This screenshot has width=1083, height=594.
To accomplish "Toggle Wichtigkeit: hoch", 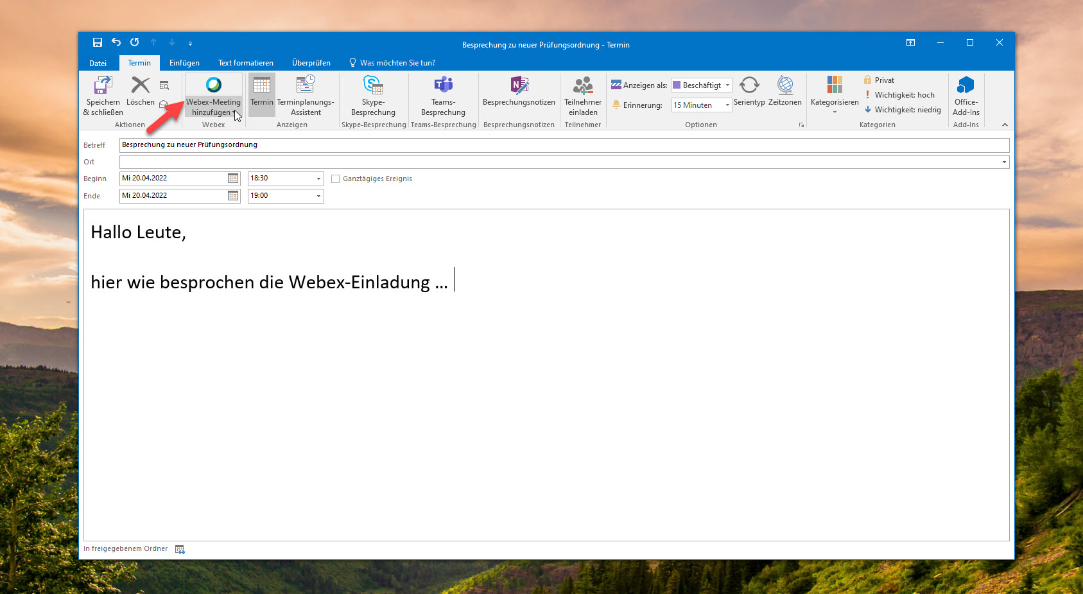I will 899,95.
